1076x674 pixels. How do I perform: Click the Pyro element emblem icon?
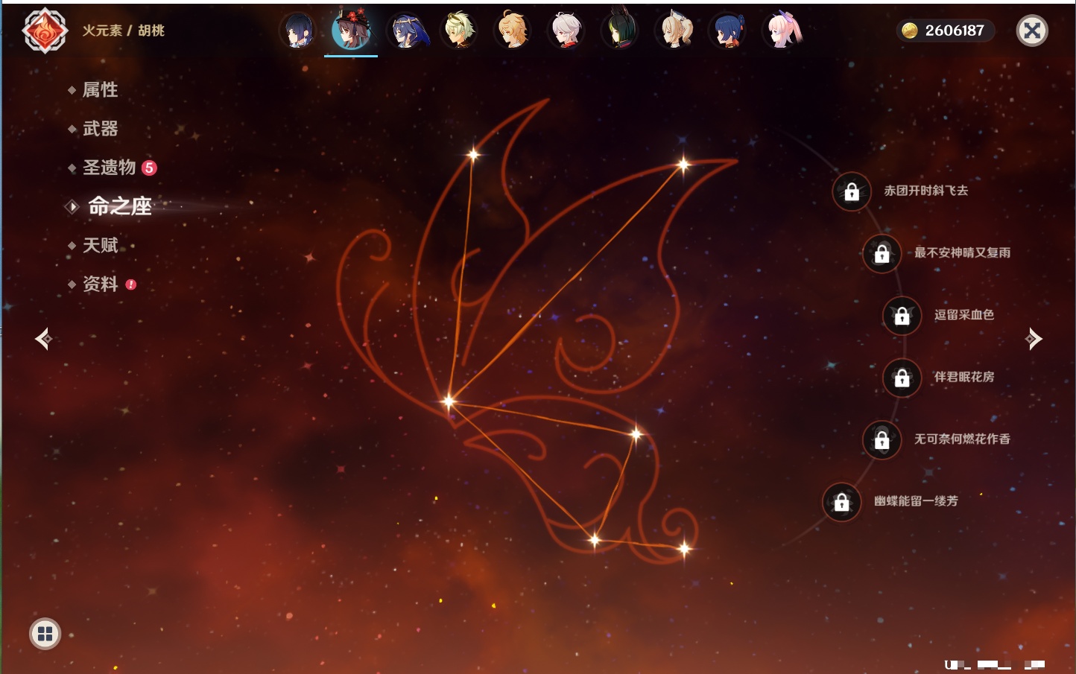[45, 31]
